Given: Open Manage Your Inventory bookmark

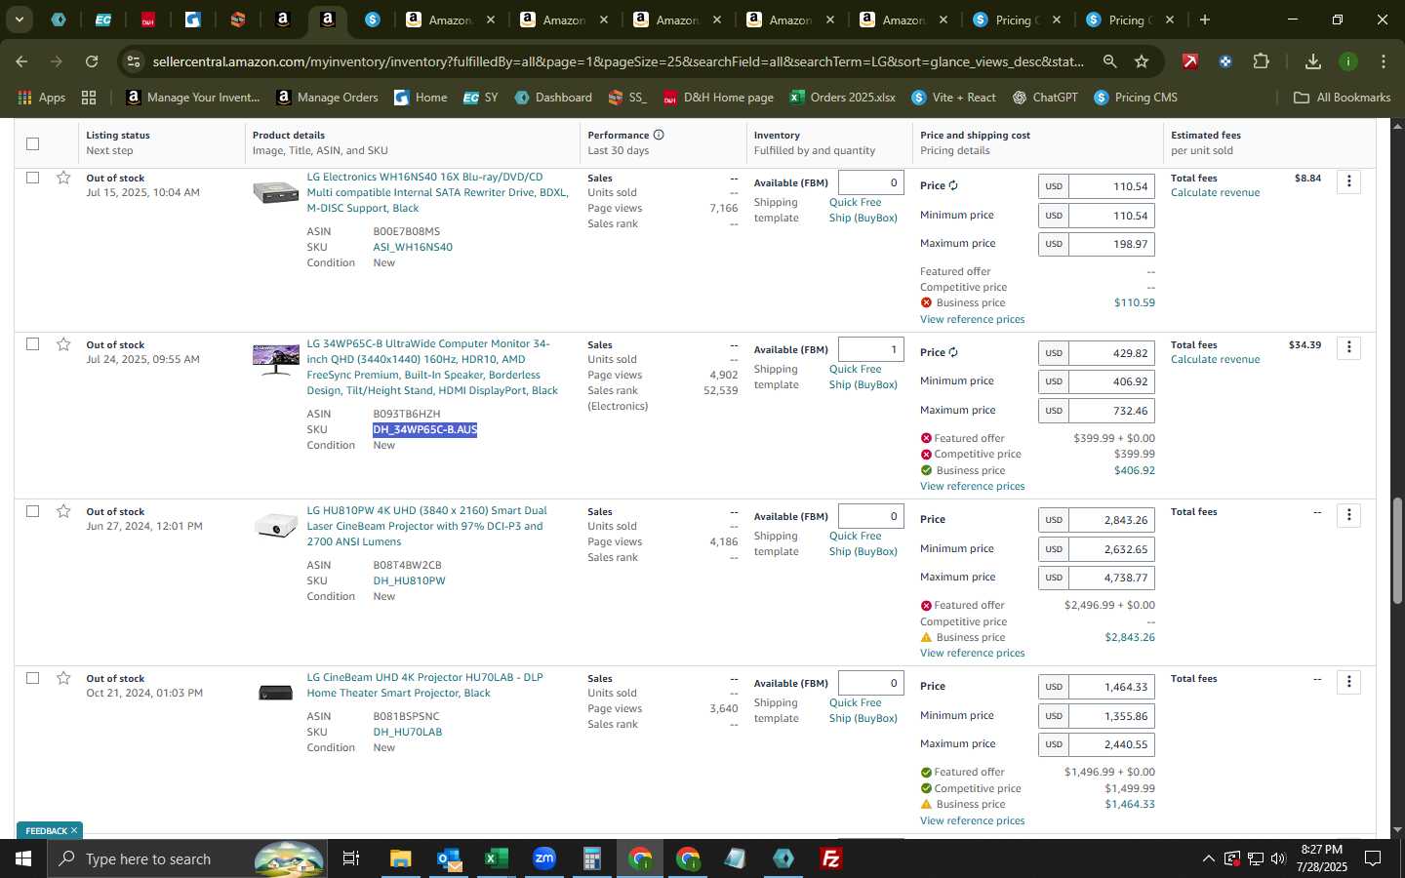Looking at the screenshot, I should coord(193,98).
